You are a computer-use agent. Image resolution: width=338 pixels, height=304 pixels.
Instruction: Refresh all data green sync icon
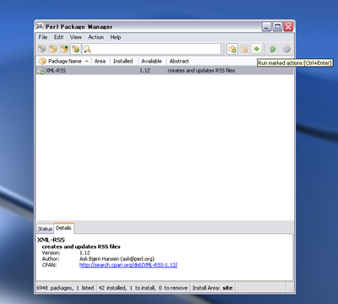pyautogui.click(x=272, y=49)
